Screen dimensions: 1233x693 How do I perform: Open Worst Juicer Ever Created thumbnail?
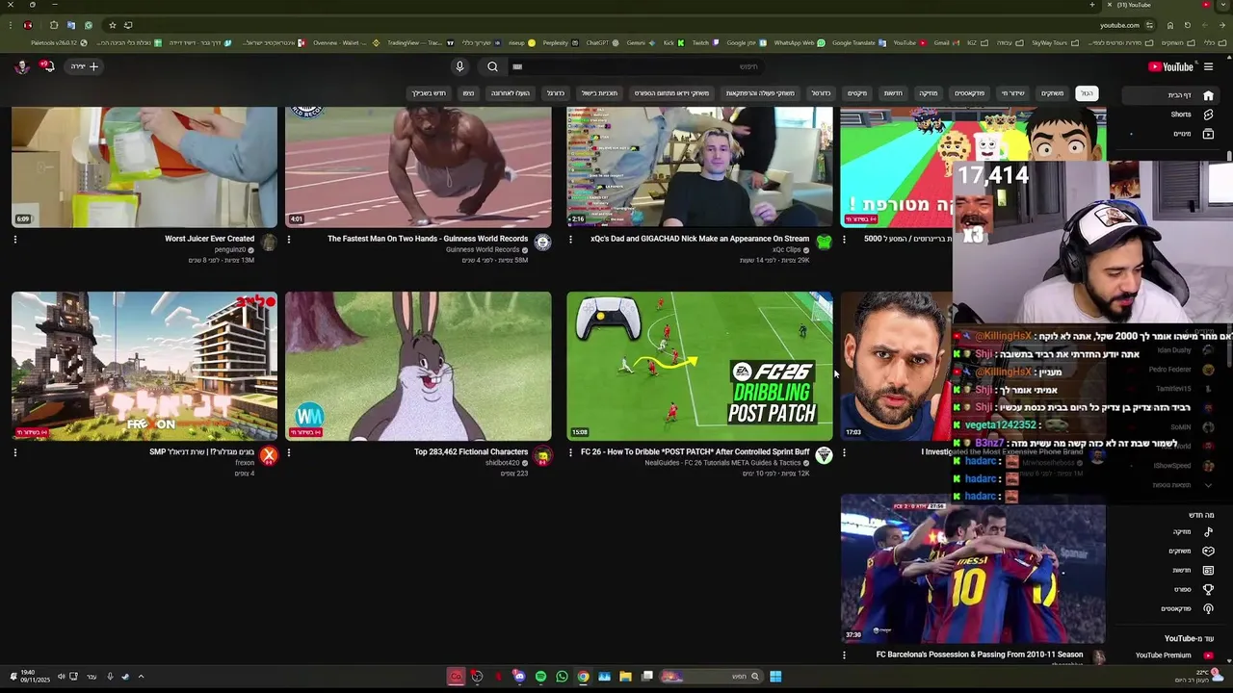[144, 167]
